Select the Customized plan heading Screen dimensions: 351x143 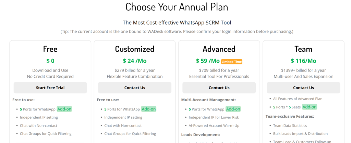135,49
